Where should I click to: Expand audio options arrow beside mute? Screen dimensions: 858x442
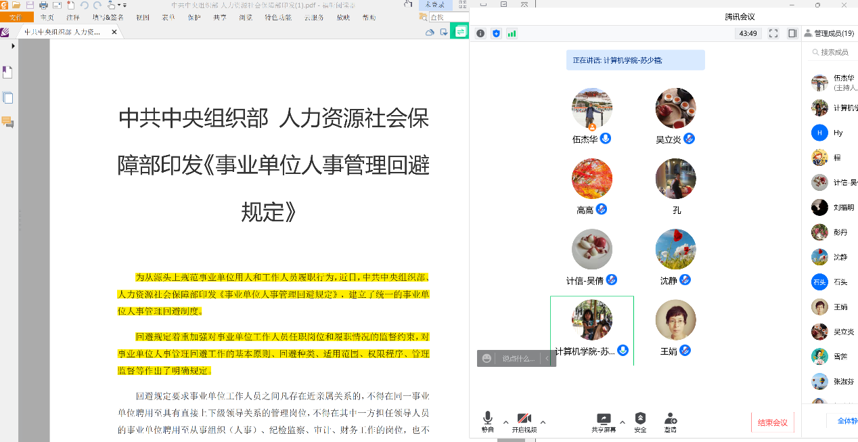pos(505,422)
